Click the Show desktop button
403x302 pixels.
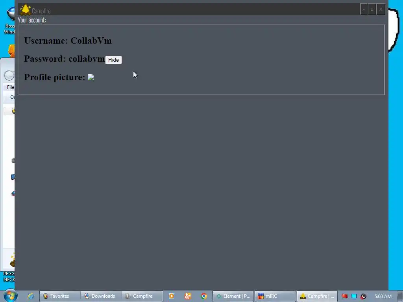400,296
